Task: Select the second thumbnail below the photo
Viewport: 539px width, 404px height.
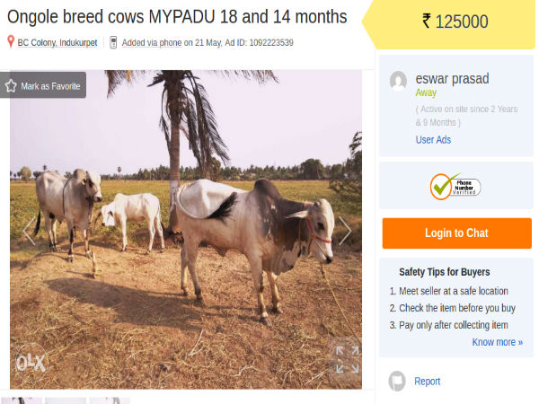Action: (66, 400)
